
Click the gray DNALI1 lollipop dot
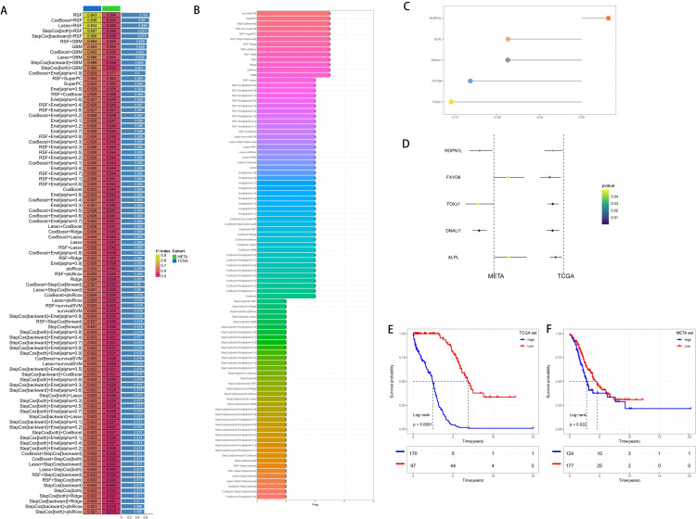[508, 60]
